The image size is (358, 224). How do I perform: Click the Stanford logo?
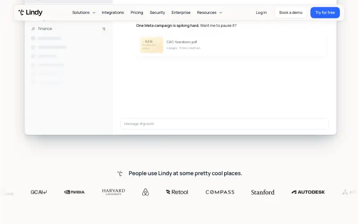(263, 192)
